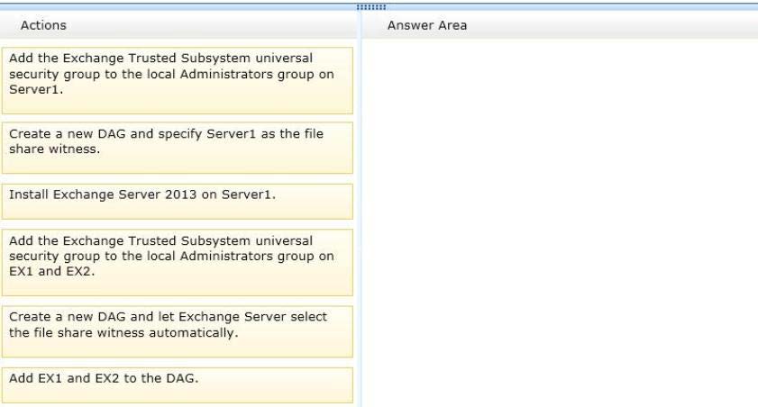Click 'Install Exchange Server 2013' text
The height and width of the screenshot is (407, 758).
click(x=103, y=194)
